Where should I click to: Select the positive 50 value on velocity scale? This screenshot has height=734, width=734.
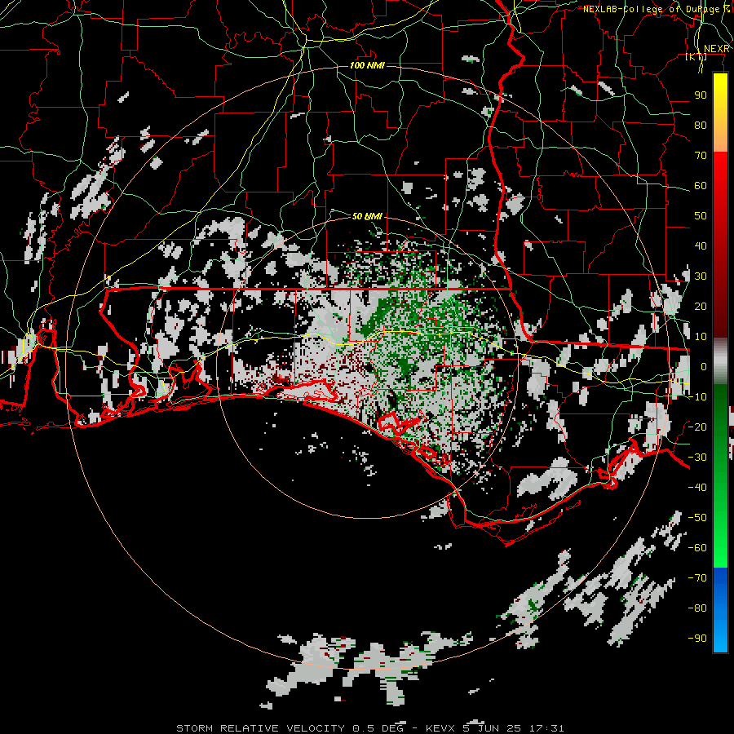point(701,216)
